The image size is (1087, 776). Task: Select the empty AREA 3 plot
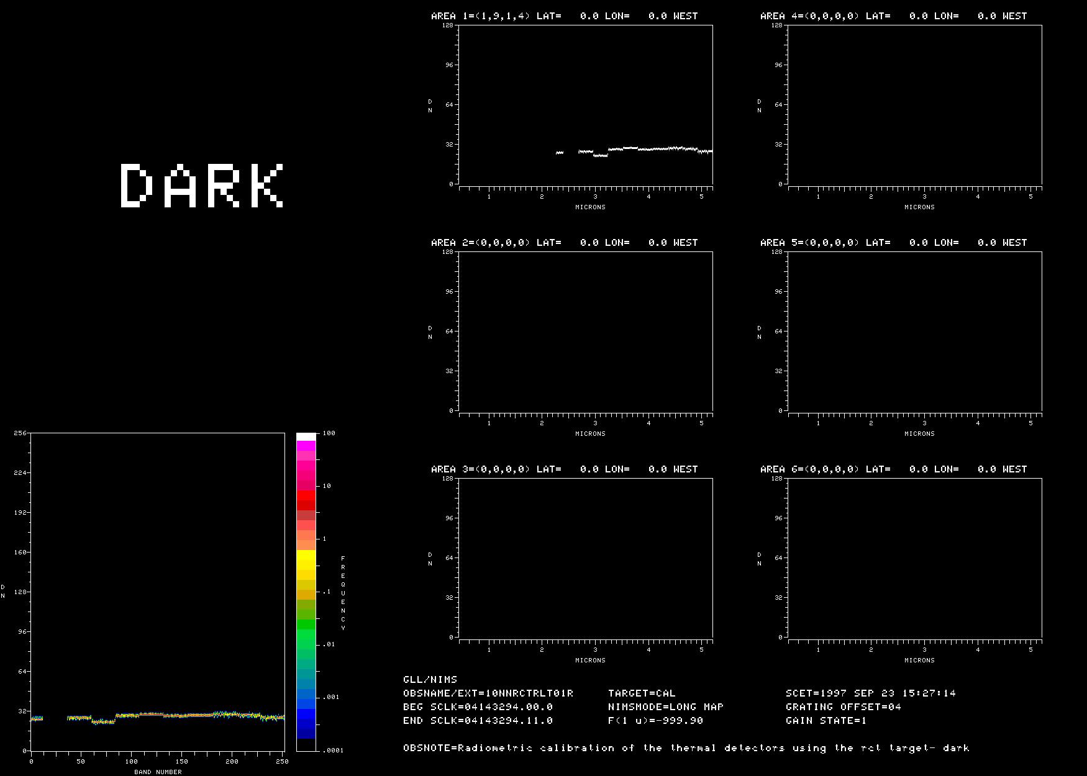586,557
